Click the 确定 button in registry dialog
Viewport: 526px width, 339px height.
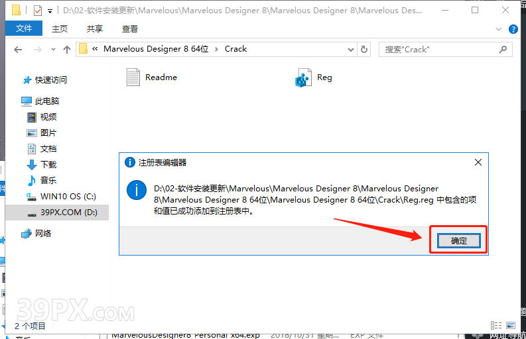pyautogui.click(x=458, y=241)
